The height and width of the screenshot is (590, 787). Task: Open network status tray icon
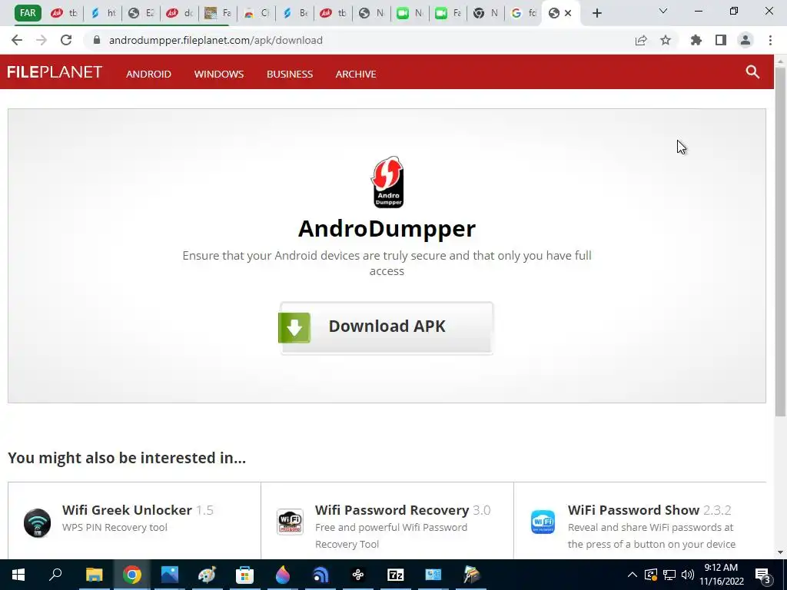[669, 575]
